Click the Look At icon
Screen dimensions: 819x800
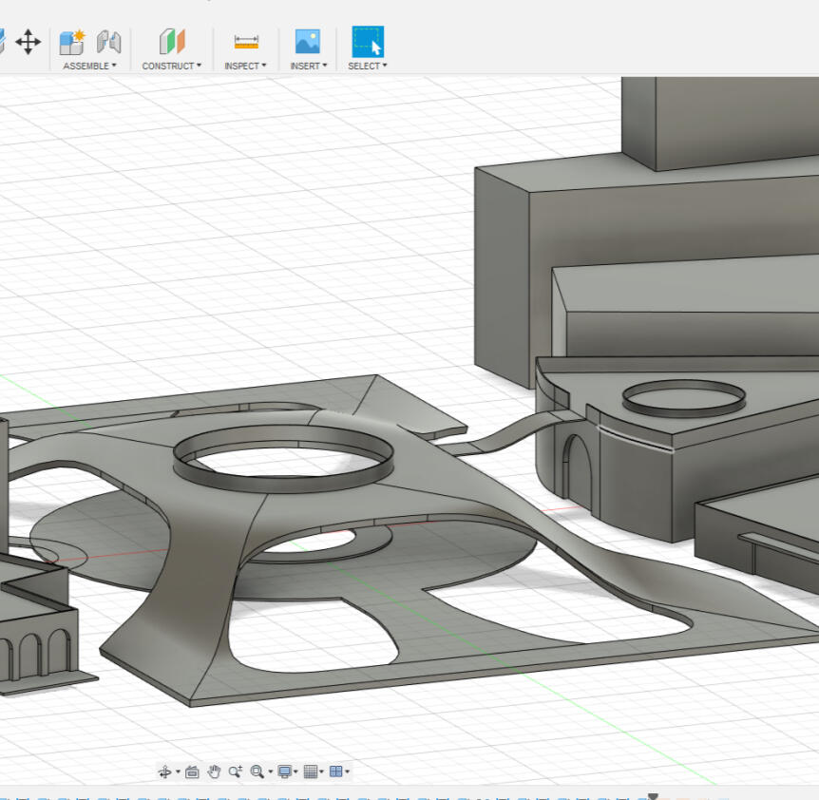tap(192, 771)
